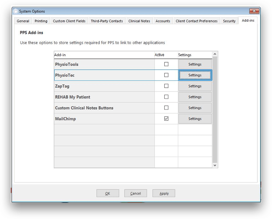This screenshot has width=272, height=219.
Task: Open Settings for Custom Clinical Notes Buttons
Action: tap(195, 108)
